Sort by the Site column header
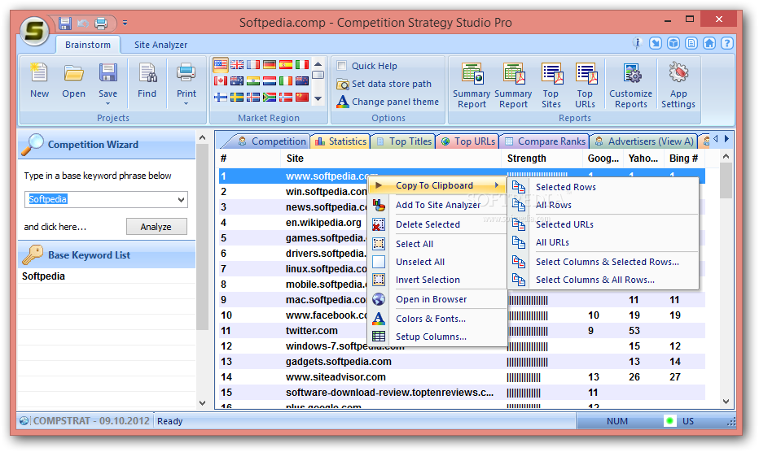 coord(391,158)
